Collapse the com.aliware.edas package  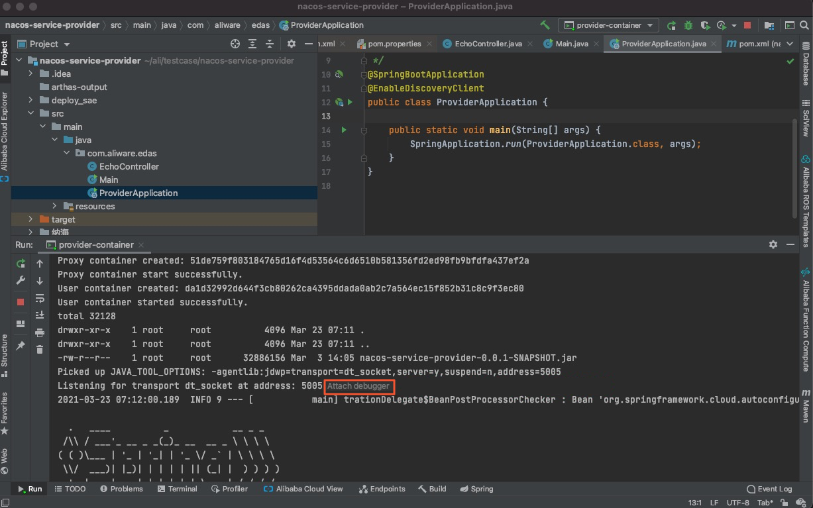coord(66,153)
